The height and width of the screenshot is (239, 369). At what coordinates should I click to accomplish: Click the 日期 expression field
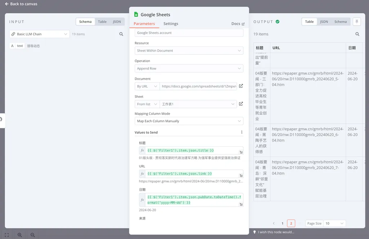point(194,200)
